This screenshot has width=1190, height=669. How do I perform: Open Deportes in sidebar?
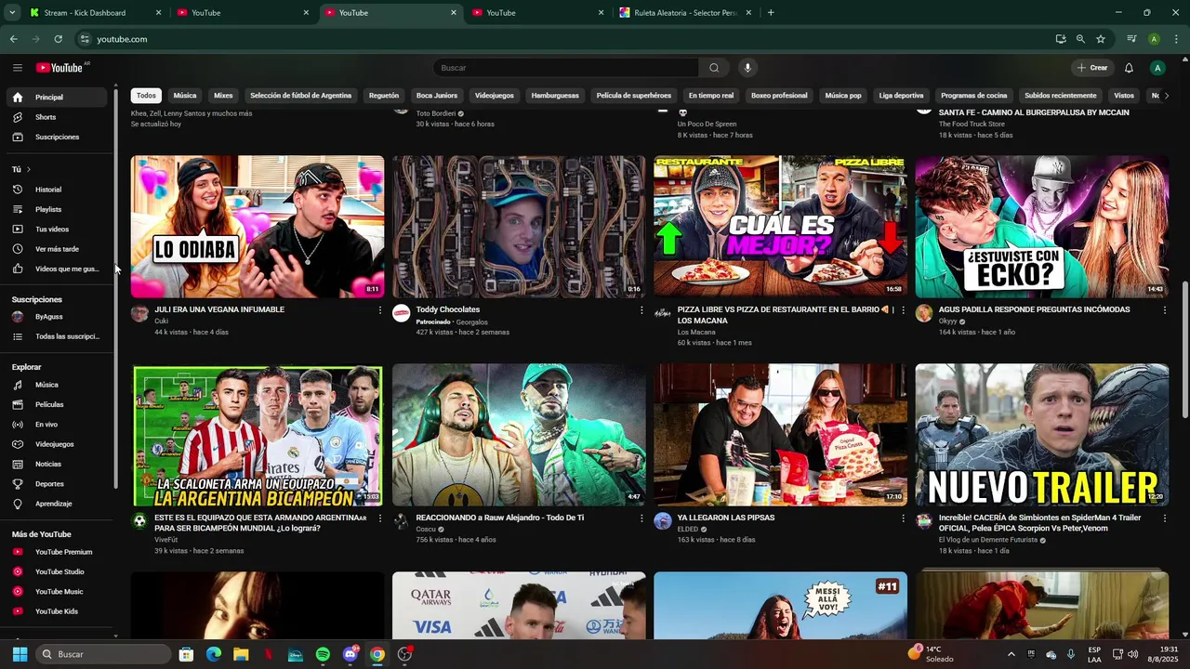coord(58,484)
